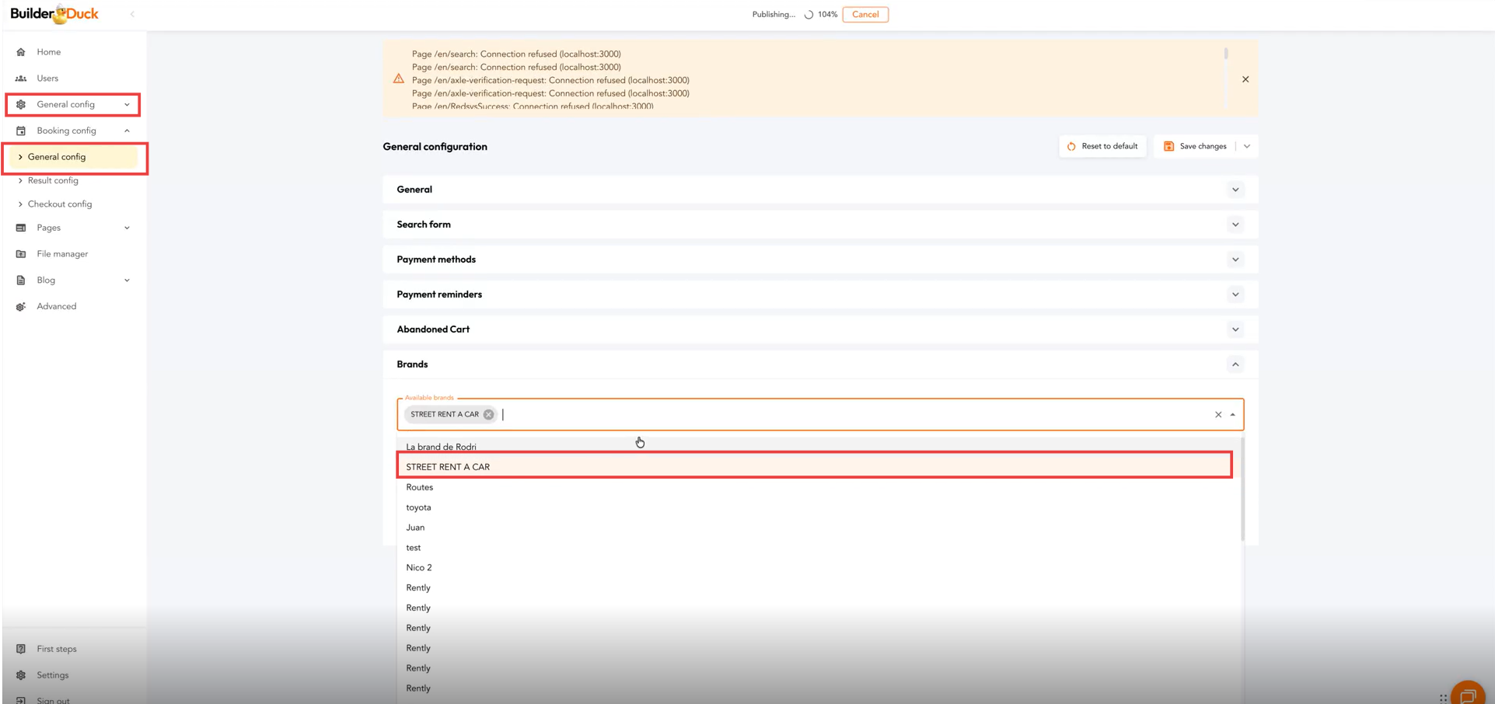
Task: Click the Home icon in sidebar
Action: (21, 52)
